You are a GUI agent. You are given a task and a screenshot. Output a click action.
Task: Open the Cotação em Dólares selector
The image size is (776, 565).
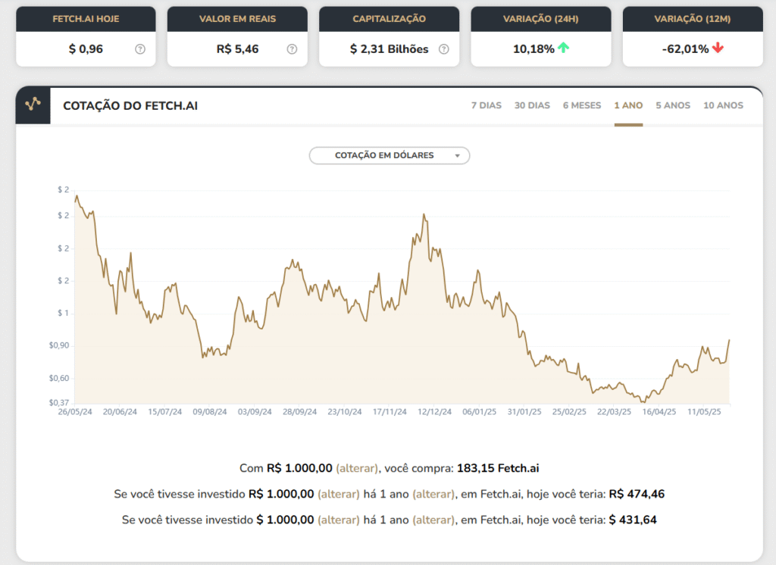pyautogui.click(x=389, y=155)
